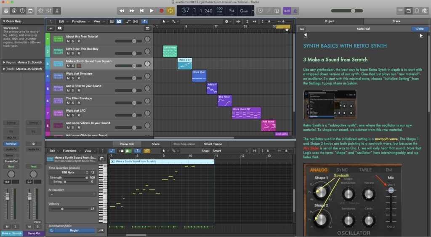Click the RetroSyn instrument slot
Screen dimensions: 431x237
click(x=11, y=144)
